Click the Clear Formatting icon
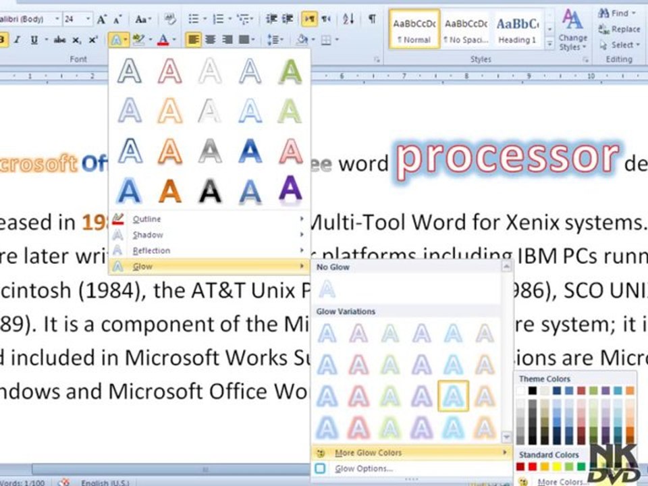The height and width of the screenshot is (486, 648). [170, 19]
